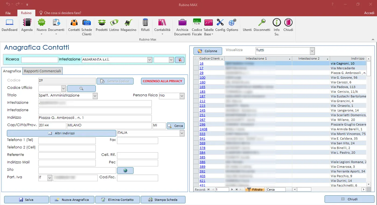This screenshot has height=205, width=377.
Task: Click the globe button beside Sito
Action: (125, 171)
